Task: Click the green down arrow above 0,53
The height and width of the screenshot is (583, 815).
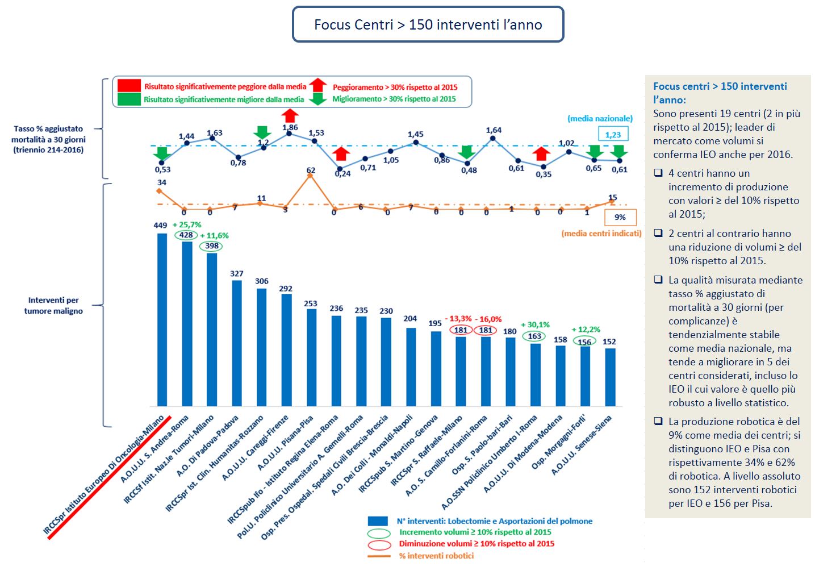Action: [162, 153]
